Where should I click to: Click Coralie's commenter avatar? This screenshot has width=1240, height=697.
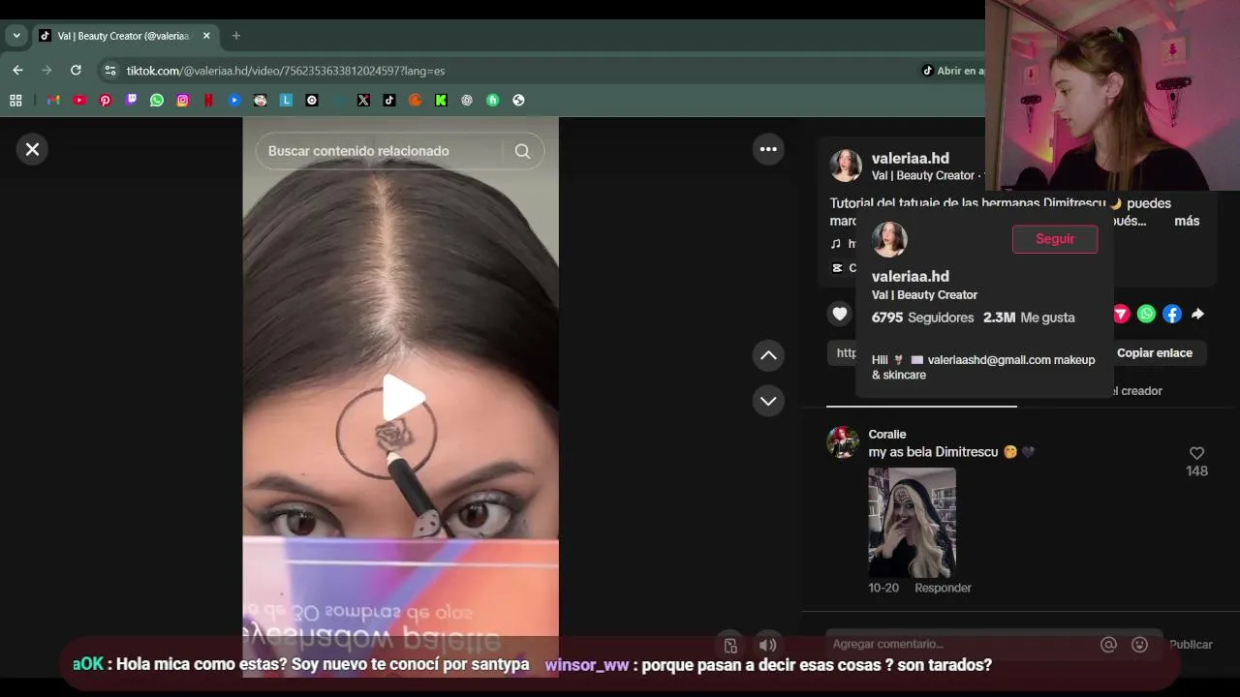[x=843, y=442]
